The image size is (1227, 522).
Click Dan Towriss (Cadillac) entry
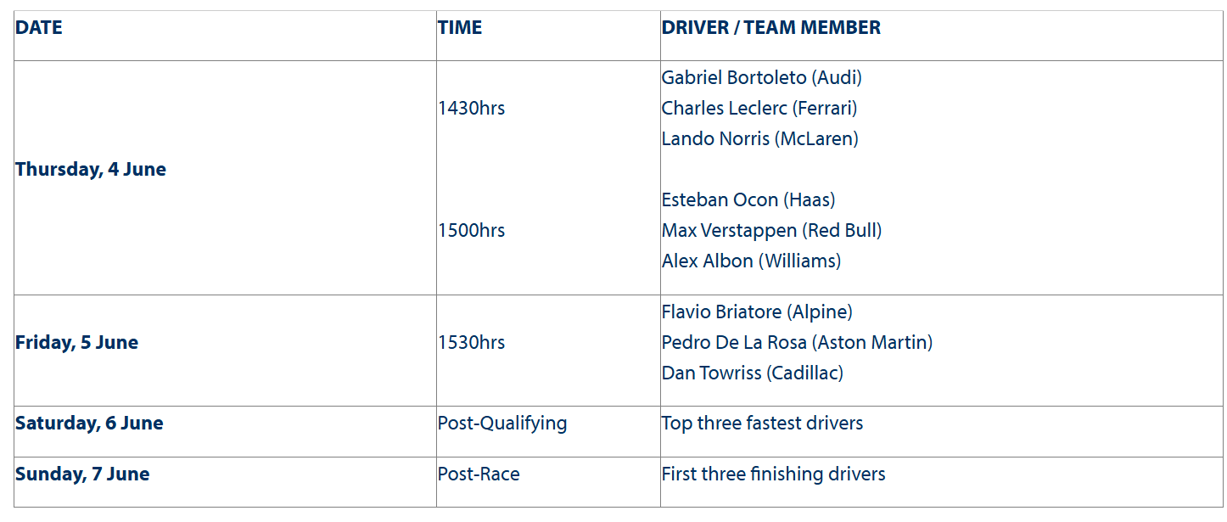tap(753, 373)
